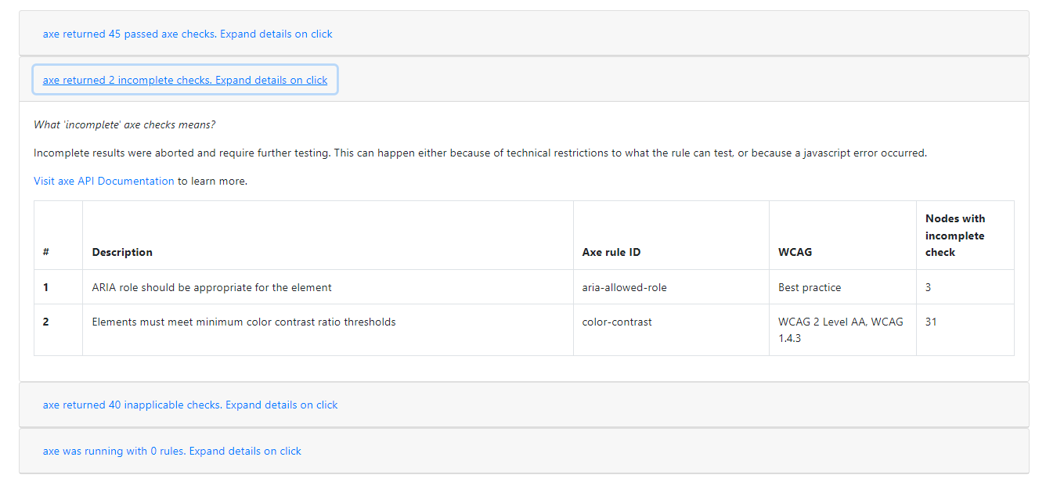Click row number 2 in the table
The height and width of the screenshot is (493, 1046).
pyautogui.click(x=46, y=322)
